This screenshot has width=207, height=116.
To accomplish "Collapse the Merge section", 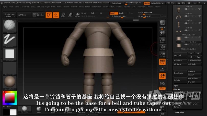I will click(x=177, y=89).
